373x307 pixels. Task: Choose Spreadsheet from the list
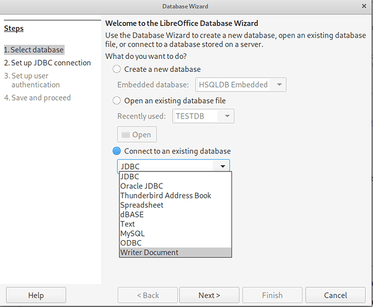tap(175, 205)
